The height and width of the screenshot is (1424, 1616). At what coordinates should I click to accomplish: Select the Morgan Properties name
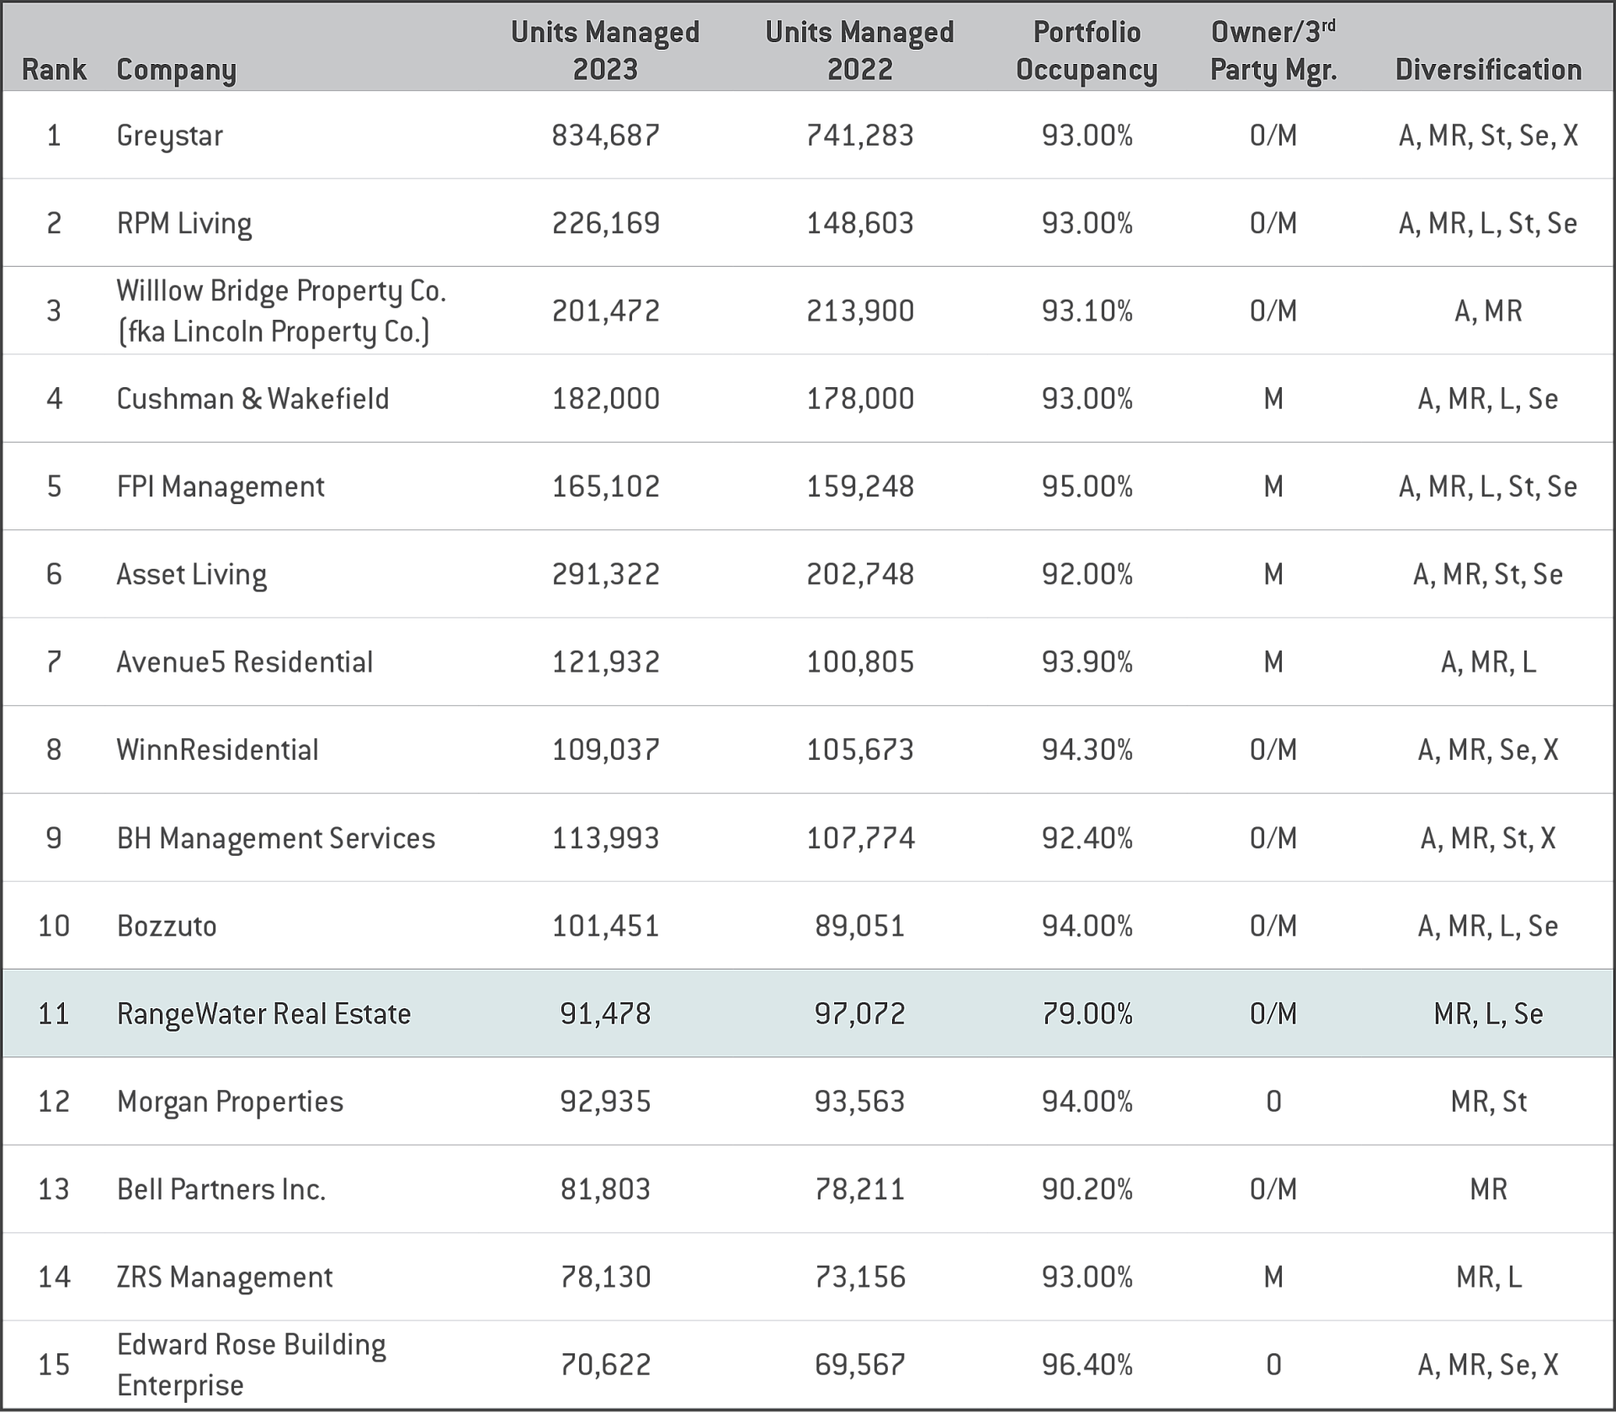point(230,1103)
